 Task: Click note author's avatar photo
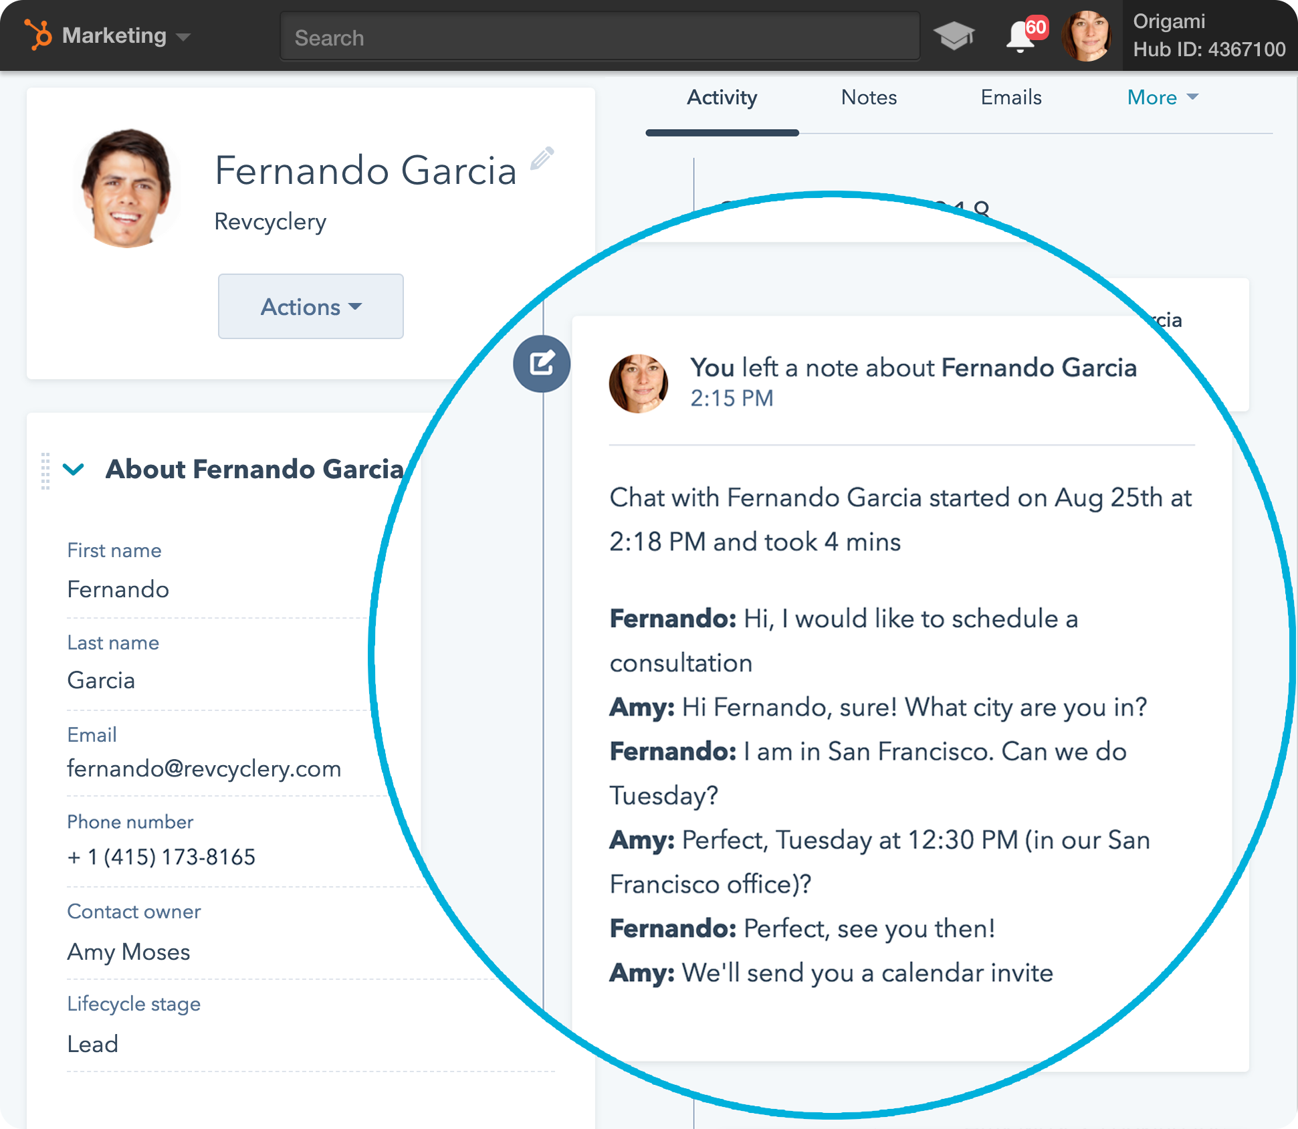coord(638,383)
